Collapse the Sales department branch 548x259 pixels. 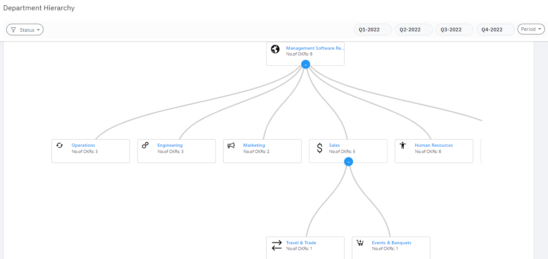tap(349, 161)
